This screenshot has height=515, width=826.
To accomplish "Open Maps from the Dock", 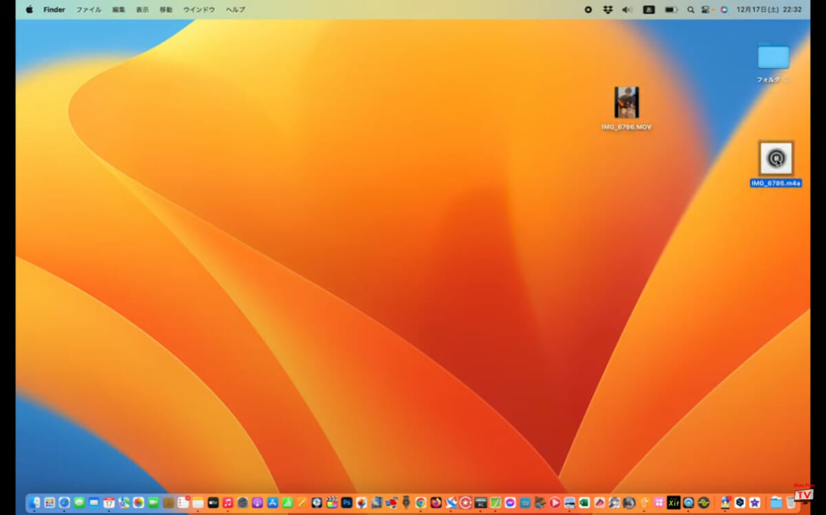I will click(124, 503).
